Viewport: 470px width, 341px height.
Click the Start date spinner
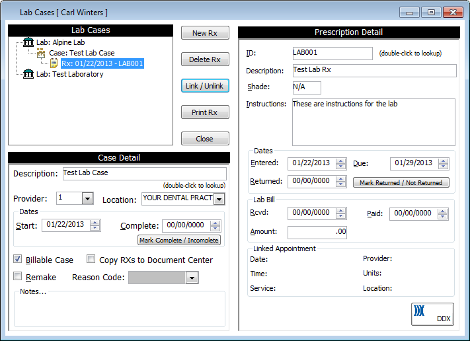click(95, 225)
